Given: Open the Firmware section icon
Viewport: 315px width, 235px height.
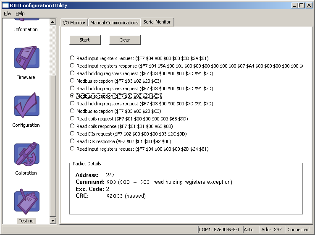Looking at the screenshot, I should tap(26, 58).
